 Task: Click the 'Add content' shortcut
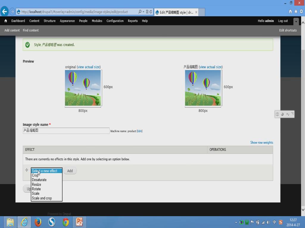12,30
